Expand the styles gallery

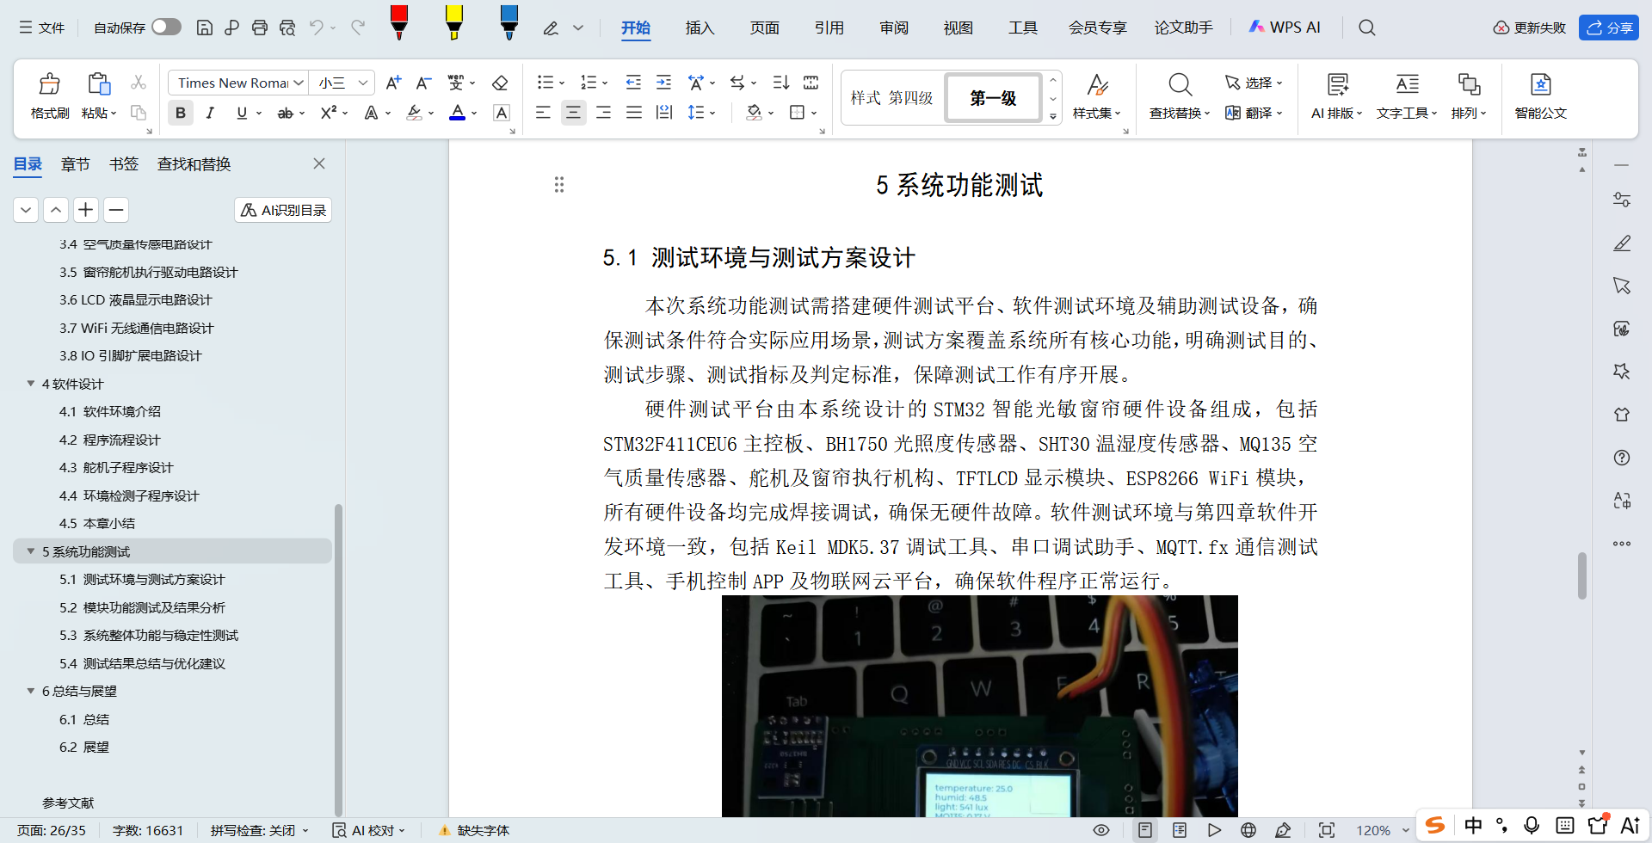point(1053,116)
